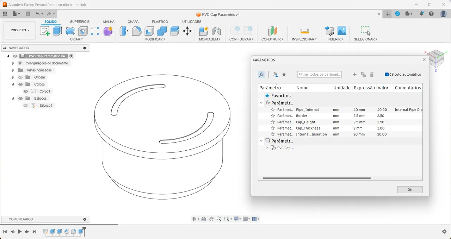Click the delete parameter trash icon
Viewport: 451px width, 239px height.
(x=372, y=74)
